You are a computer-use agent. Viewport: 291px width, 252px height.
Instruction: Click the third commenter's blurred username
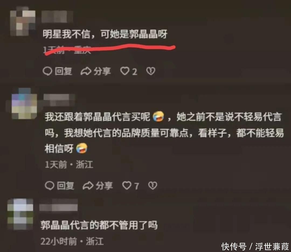pos(58,205)
